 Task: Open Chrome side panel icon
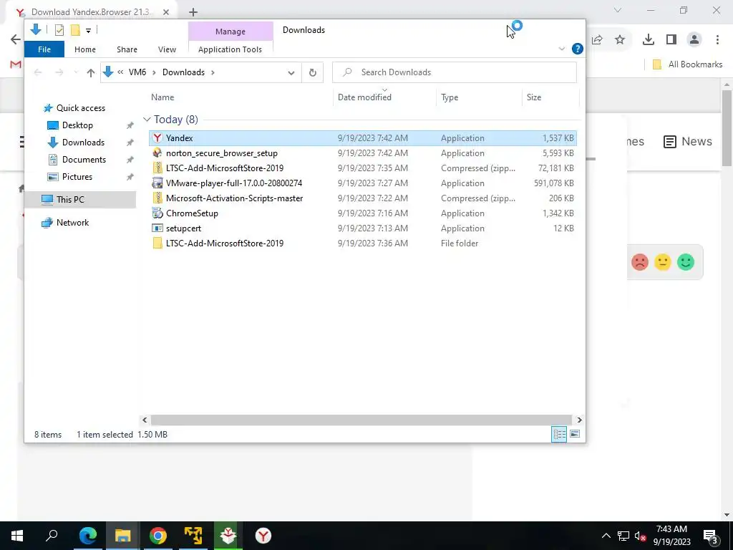tap(671, 40)
